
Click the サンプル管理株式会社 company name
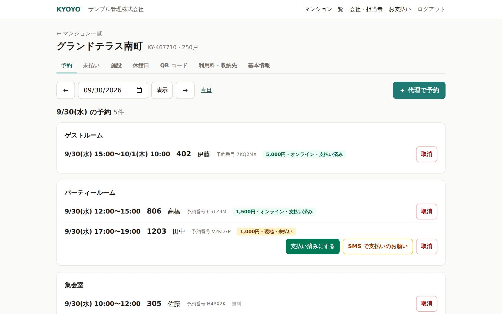point(116,9)
